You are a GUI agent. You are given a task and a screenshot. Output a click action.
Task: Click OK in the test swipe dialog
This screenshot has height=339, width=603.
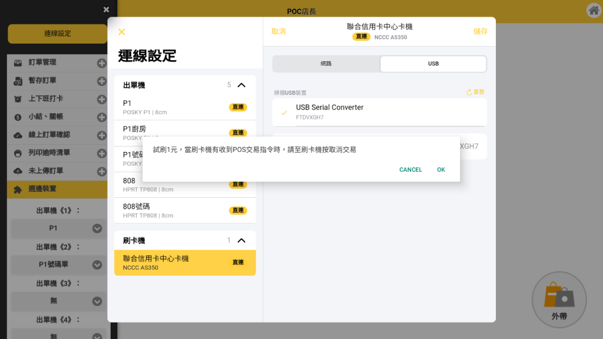[440, 169]
